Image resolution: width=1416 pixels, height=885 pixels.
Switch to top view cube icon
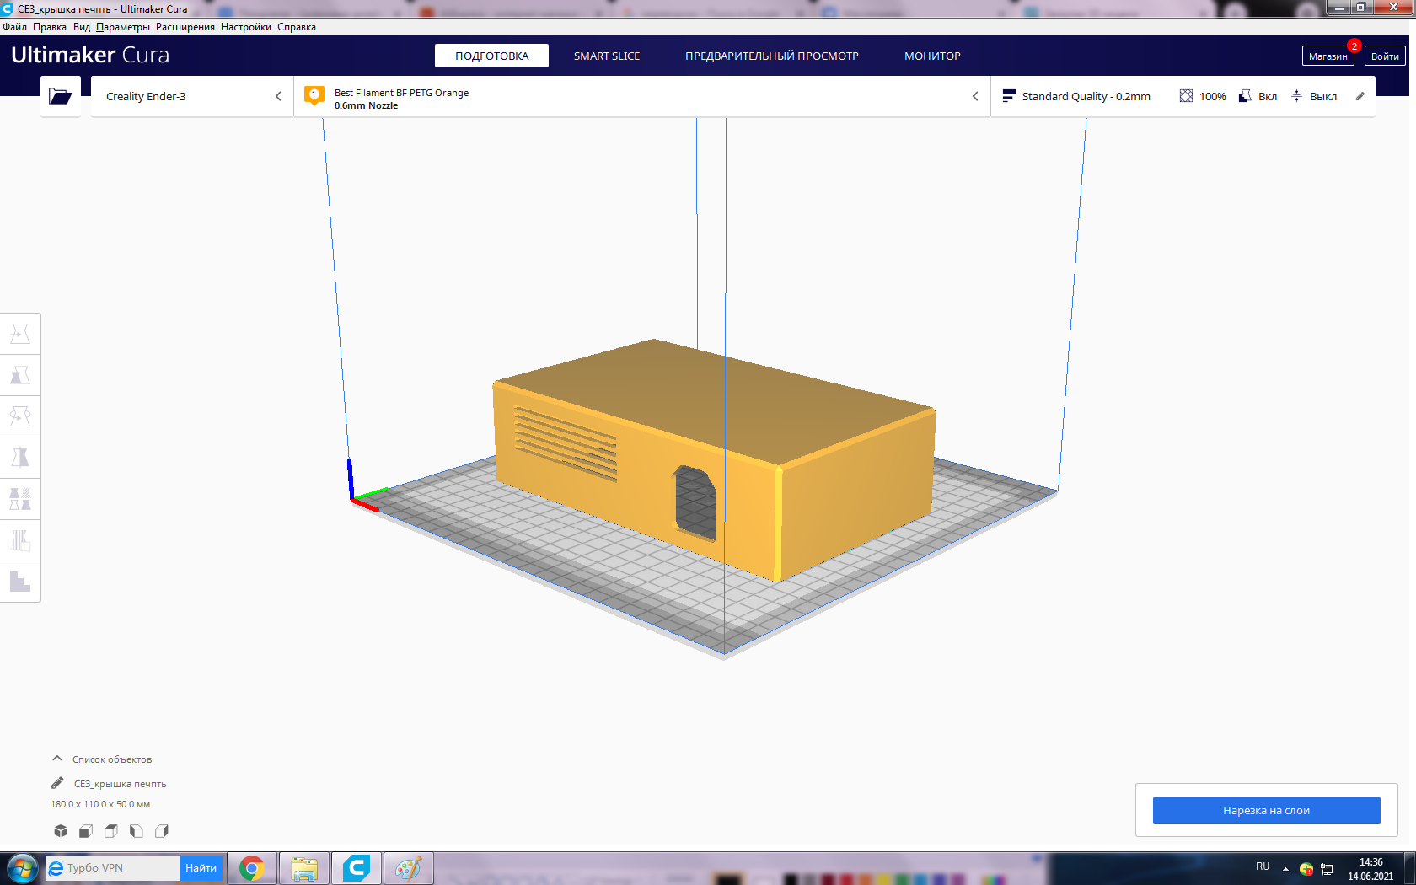[111, 831]
